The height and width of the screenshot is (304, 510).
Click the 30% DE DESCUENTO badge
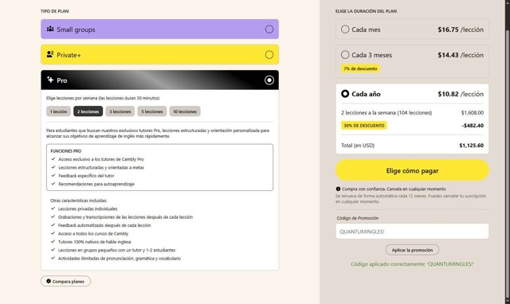[364, 126]
